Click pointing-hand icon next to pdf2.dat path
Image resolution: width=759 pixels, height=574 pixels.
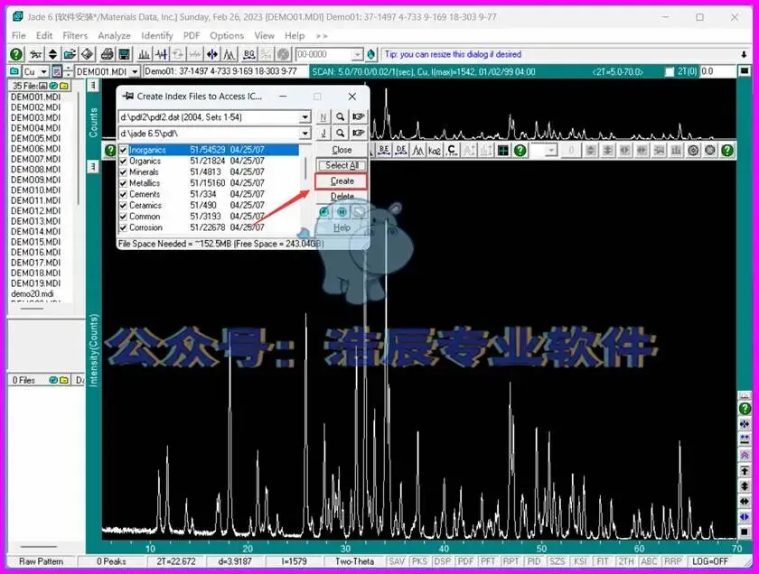[358, 117]
